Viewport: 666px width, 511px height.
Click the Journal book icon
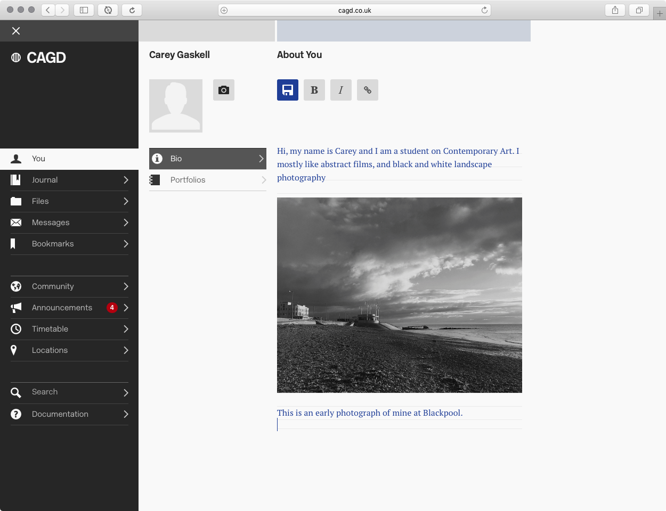coord(16,180)
